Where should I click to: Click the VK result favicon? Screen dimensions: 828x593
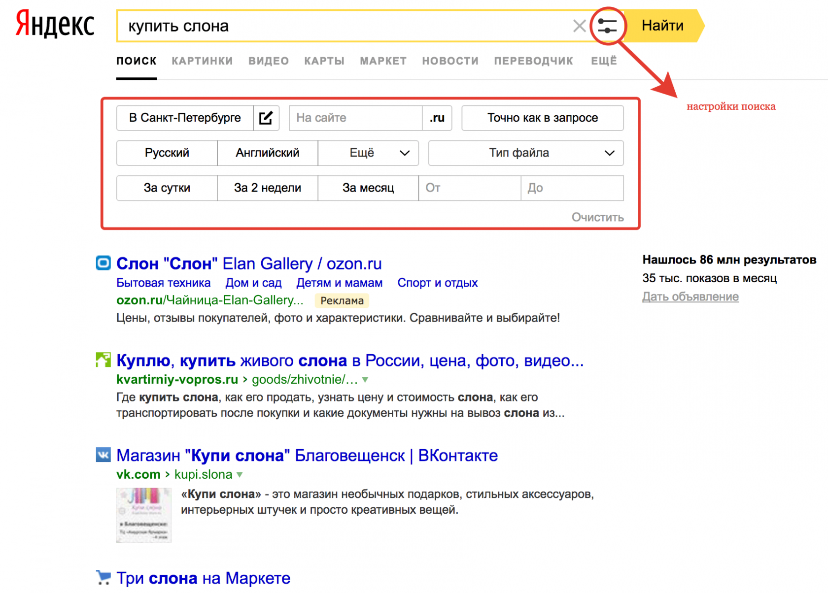point(103,455)
